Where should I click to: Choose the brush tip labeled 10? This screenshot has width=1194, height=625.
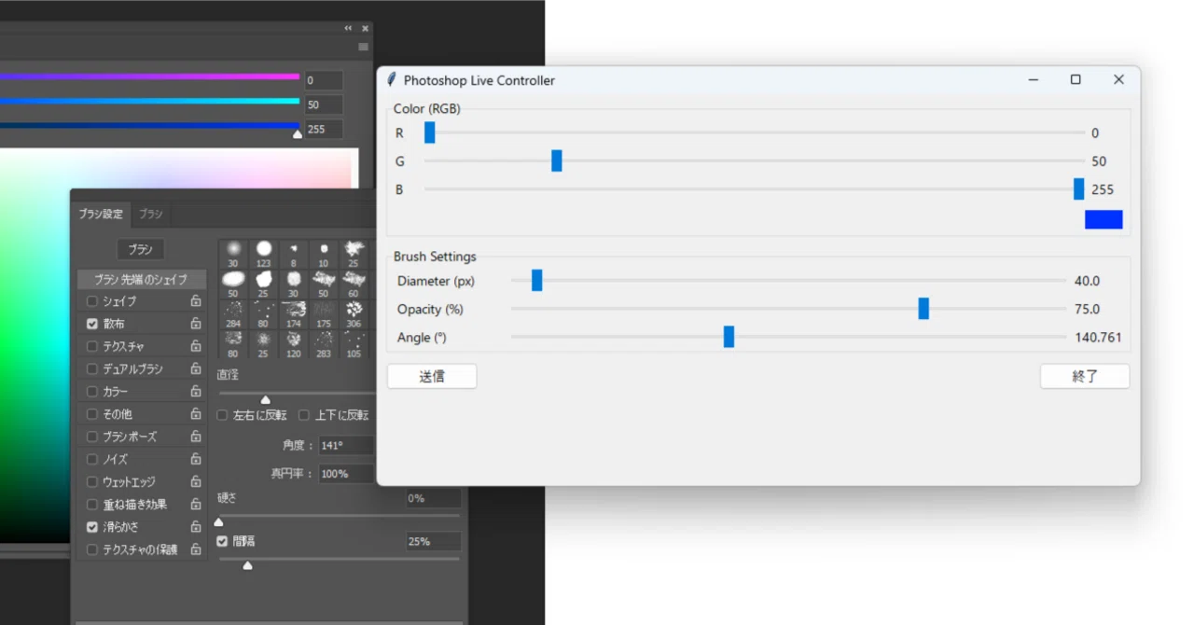pyautogui.click(x=323, y=254)
